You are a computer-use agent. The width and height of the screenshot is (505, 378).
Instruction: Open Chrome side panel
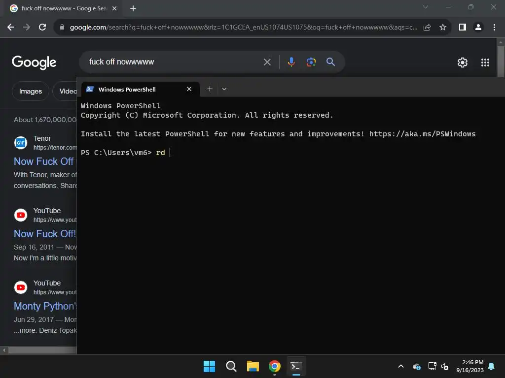[463, 28]
